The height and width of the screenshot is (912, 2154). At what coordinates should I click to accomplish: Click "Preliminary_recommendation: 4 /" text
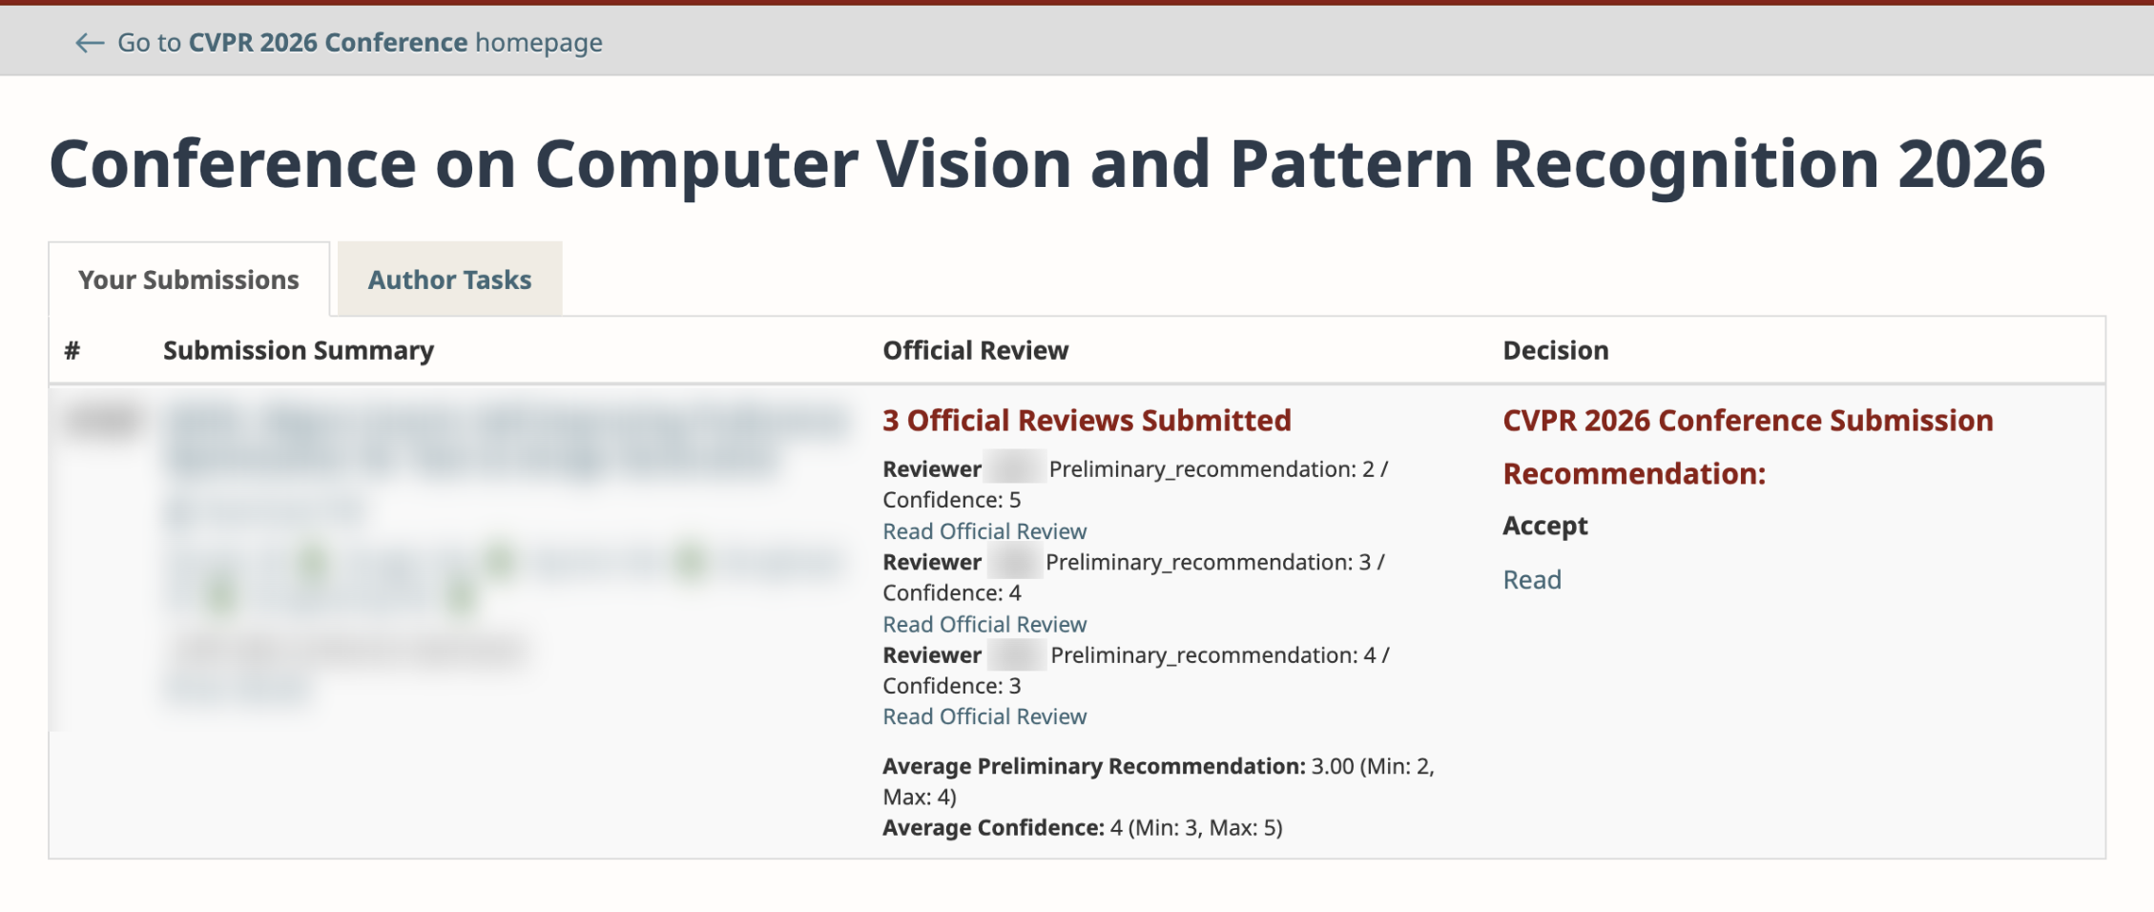[1220, 655]
